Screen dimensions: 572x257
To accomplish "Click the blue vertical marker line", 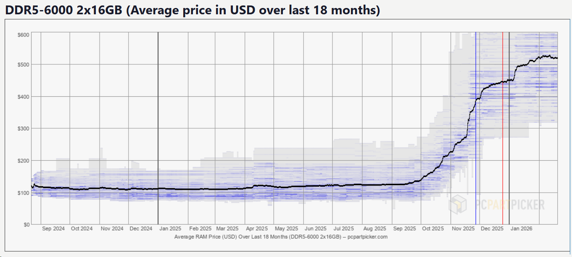I will click(476, 128).
